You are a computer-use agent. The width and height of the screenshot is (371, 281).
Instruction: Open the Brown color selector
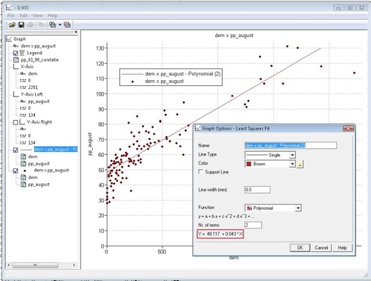pos(270,164)
